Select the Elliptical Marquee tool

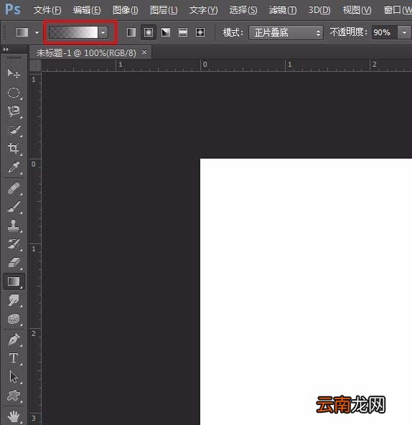[x=14, y=93]
